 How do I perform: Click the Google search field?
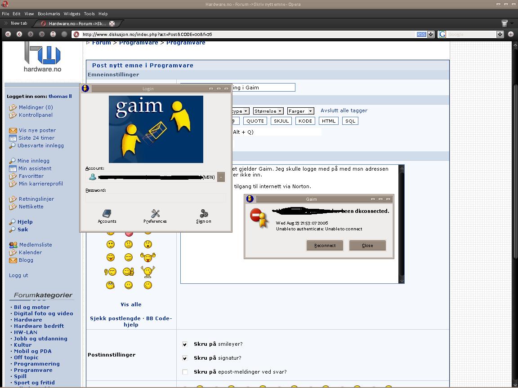point(471,34)
